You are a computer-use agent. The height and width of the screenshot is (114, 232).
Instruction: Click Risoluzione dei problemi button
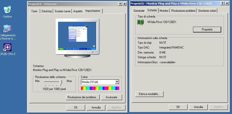click(x=83, y=97)
